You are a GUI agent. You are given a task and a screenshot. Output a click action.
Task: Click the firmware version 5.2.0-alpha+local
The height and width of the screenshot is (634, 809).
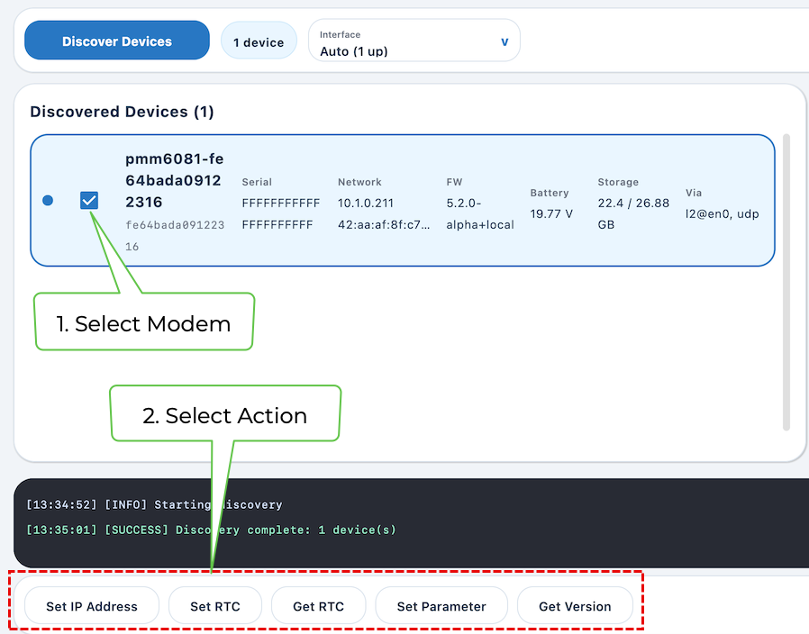point(480,214)
